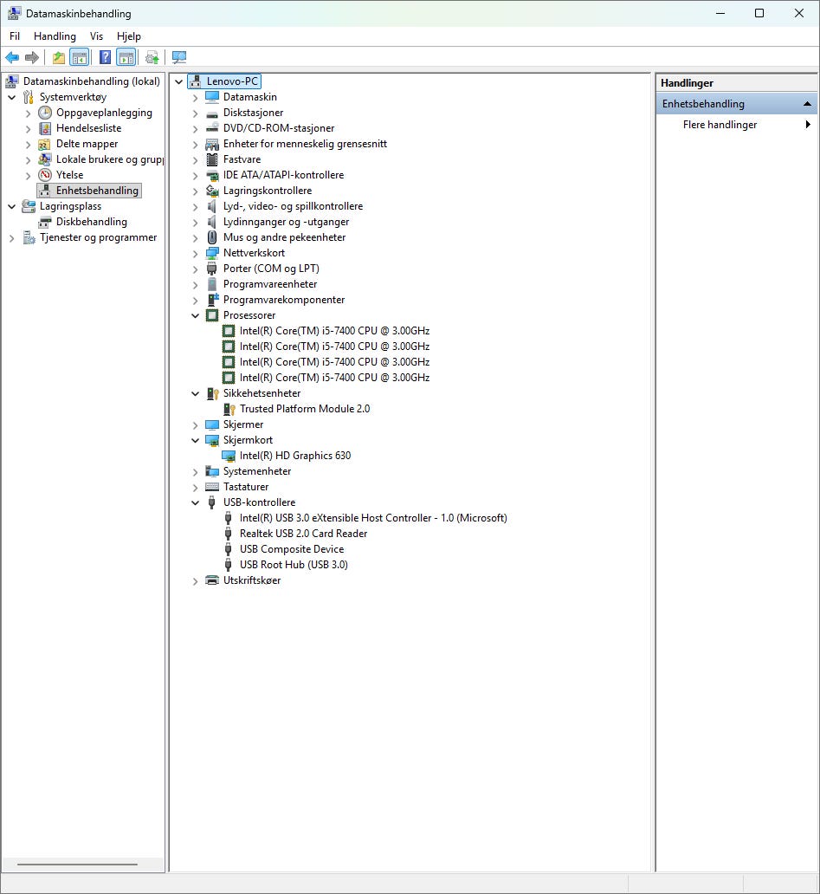Click the Update driver gear icon

(152, 57)
